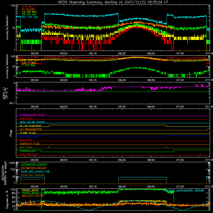The height and width of the screenshot is (213, 213).
Task: Select the DECIMATION_WEIGHT legend label
Action: (x=34, y=168)
